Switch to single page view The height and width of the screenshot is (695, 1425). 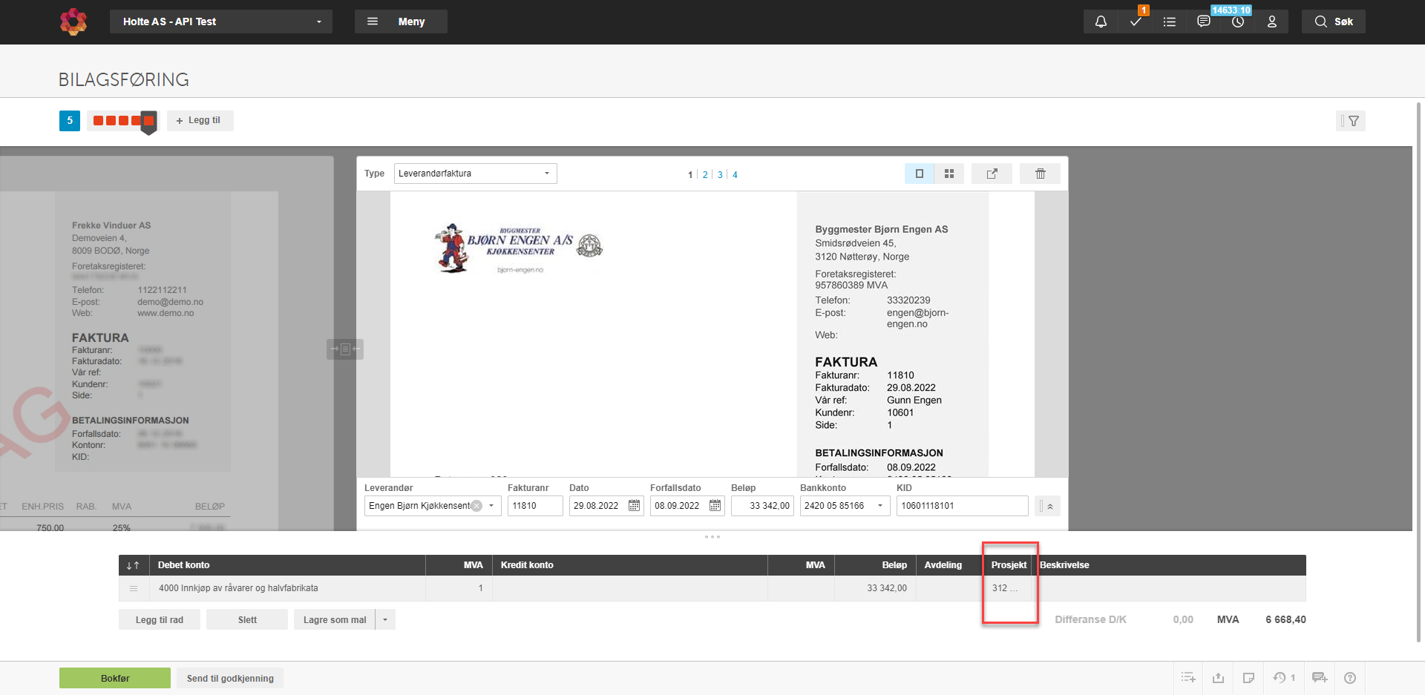[x=919, y=174]
